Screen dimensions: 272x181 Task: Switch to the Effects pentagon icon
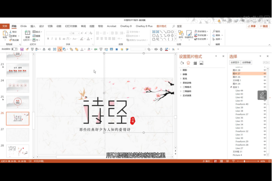(188, 63)
